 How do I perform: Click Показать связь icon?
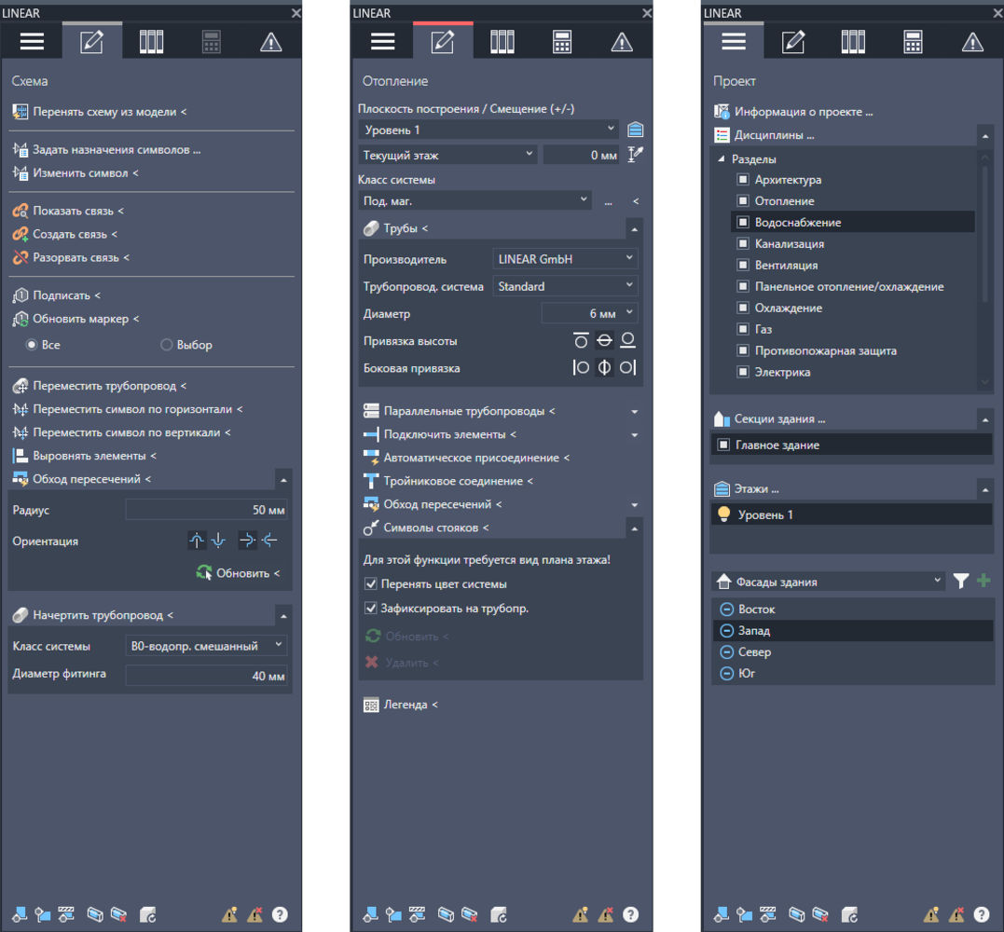click(21, 211)
